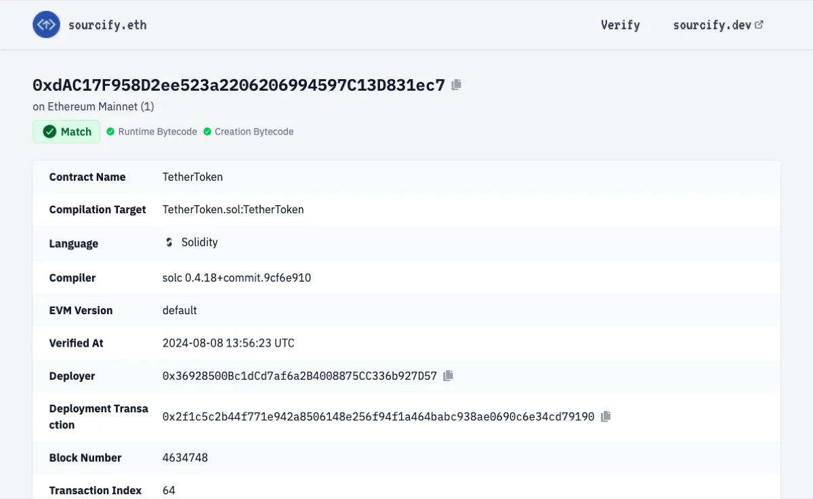Viewport: 813px width, 499px height.
Task: Click the 'Deployer' row label
Action: (72, 376)
